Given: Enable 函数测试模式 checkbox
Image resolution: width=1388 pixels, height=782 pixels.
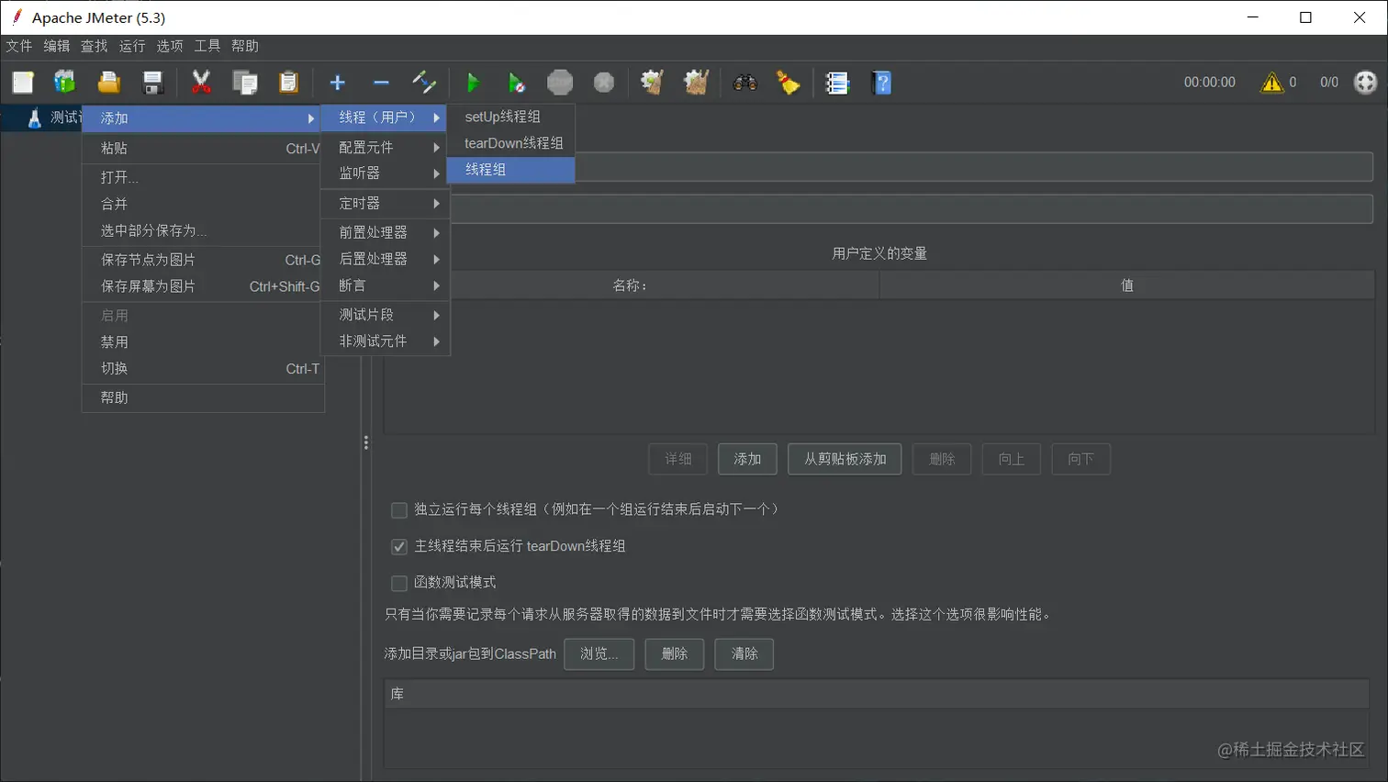Looking at the screenshot, I should (399, 584).
